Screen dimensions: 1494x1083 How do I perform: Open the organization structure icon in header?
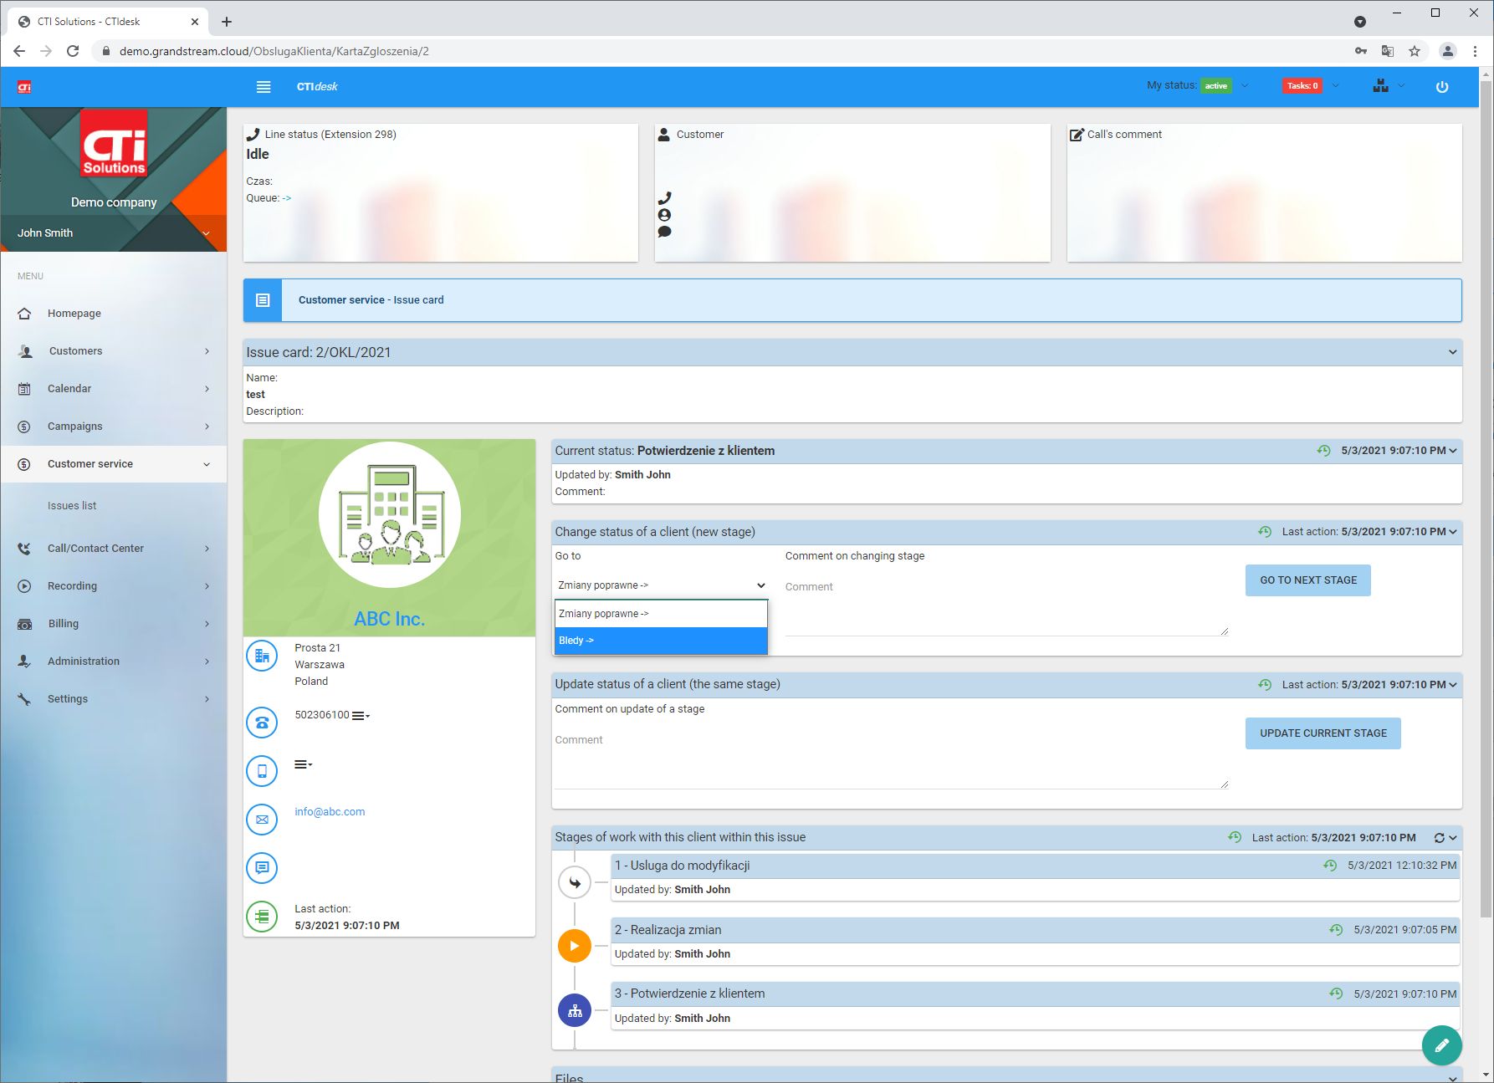click(1380, 85)
